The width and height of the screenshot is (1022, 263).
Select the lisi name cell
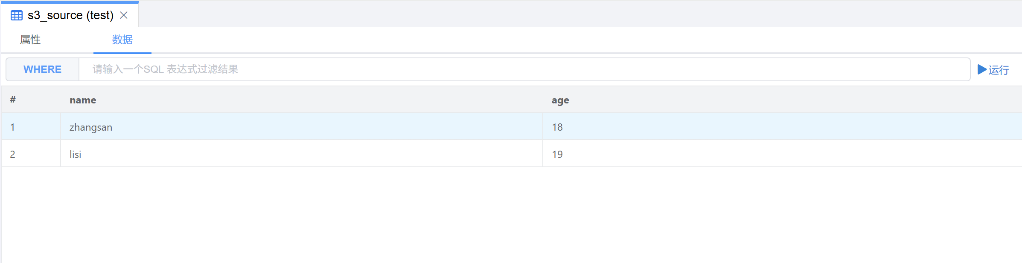[x=76, y=154]
